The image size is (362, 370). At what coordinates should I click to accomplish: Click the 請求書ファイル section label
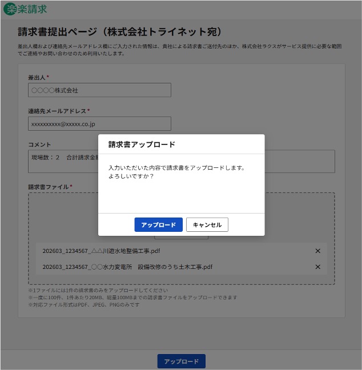(x=48, y=187)
